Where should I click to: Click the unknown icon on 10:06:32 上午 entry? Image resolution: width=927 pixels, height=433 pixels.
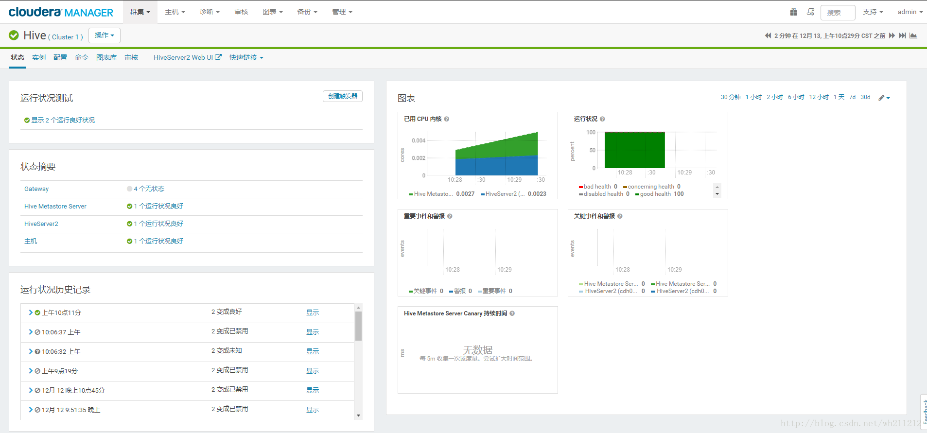click(x=37, y=352)
